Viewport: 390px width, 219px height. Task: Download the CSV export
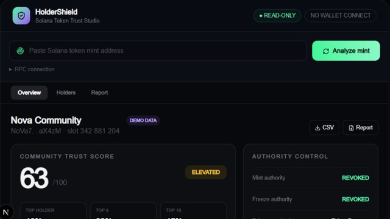point(324,128)
